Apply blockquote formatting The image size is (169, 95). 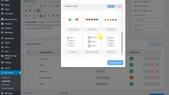[x=58, y=6]
